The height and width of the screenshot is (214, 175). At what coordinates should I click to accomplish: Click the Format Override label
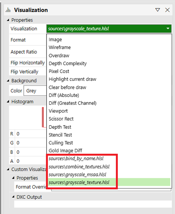click(31, 187)
